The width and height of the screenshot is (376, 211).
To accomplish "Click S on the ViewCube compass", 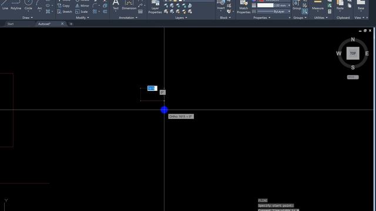I will [352, 67].
